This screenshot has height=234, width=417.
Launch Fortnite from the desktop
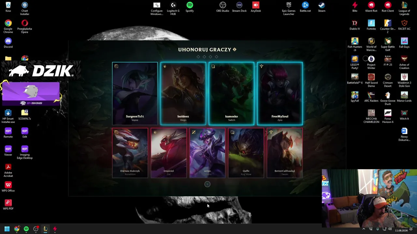click(371, 25)
